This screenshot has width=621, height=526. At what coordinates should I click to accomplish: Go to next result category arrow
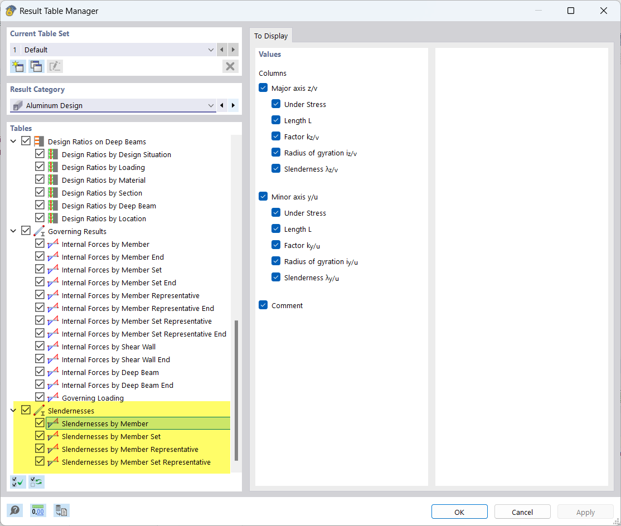pyautogui.click(x=233, y=106)
